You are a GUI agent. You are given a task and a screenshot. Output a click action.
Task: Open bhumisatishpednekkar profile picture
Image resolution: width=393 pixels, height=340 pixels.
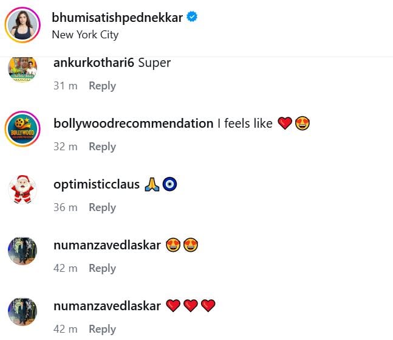[22, 25]
